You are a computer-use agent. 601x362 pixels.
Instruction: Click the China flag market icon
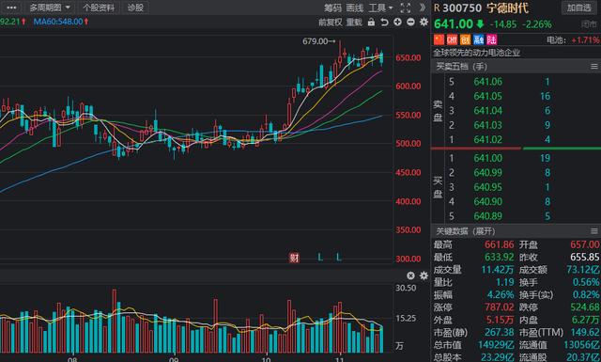(x=439, y=39)
